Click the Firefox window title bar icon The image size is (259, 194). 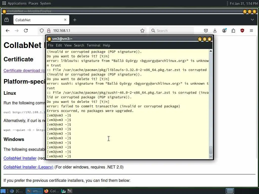(x=5, y=11)
